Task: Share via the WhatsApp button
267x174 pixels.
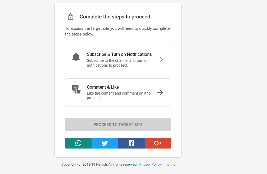Action: click(x=78, y=143)
